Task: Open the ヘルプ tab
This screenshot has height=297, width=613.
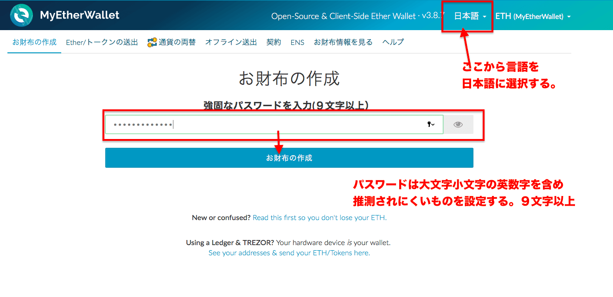Action: pos(393,42)
